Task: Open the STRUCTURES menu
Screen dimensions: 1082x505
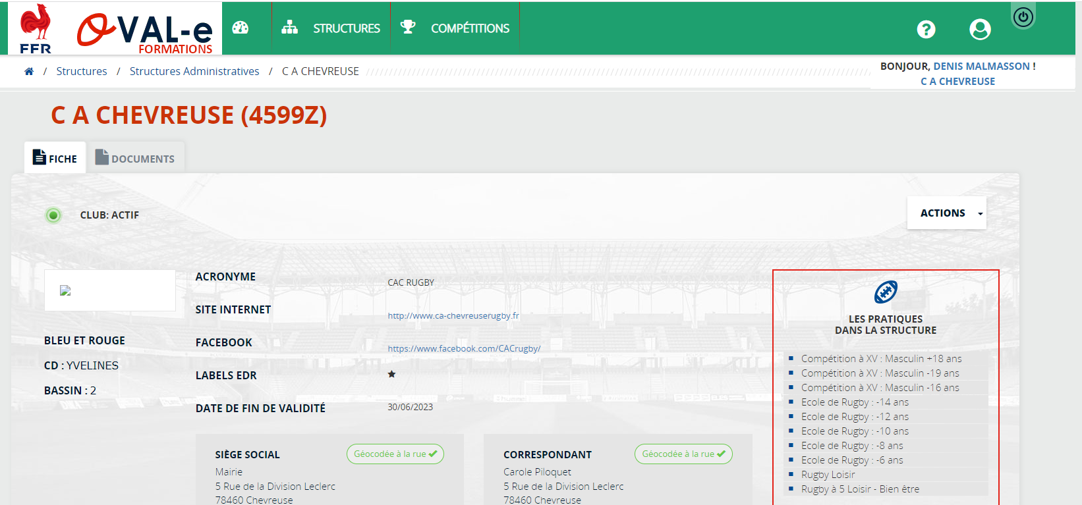Action: pyautogui.click(x=347, y=28)
